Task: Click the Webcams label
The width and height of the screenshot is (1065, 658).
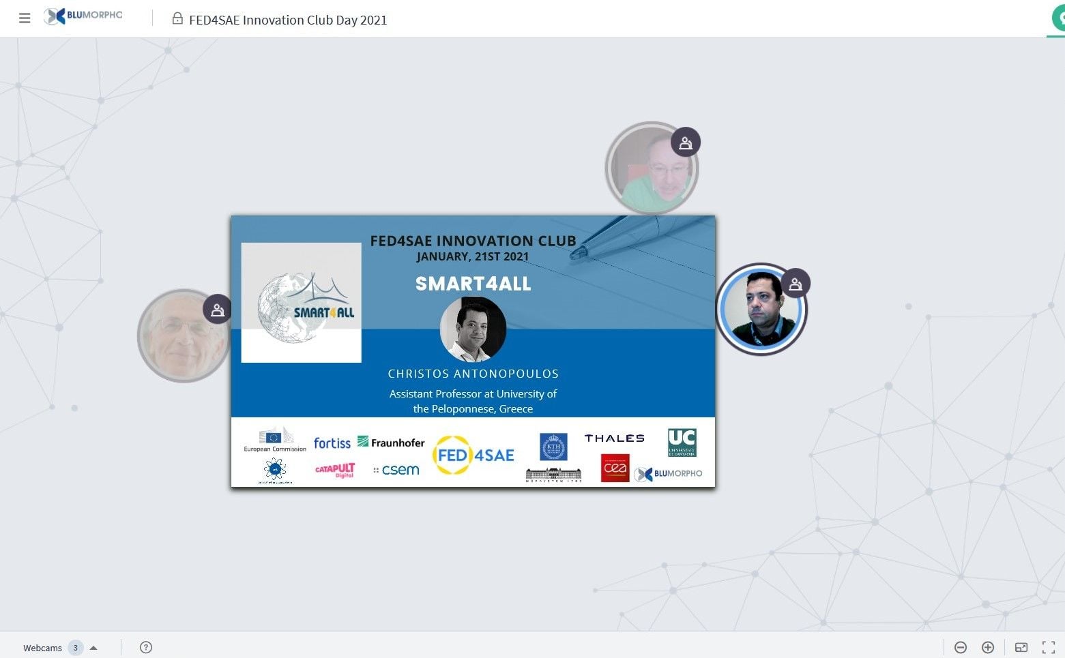Action: (42, 648)
